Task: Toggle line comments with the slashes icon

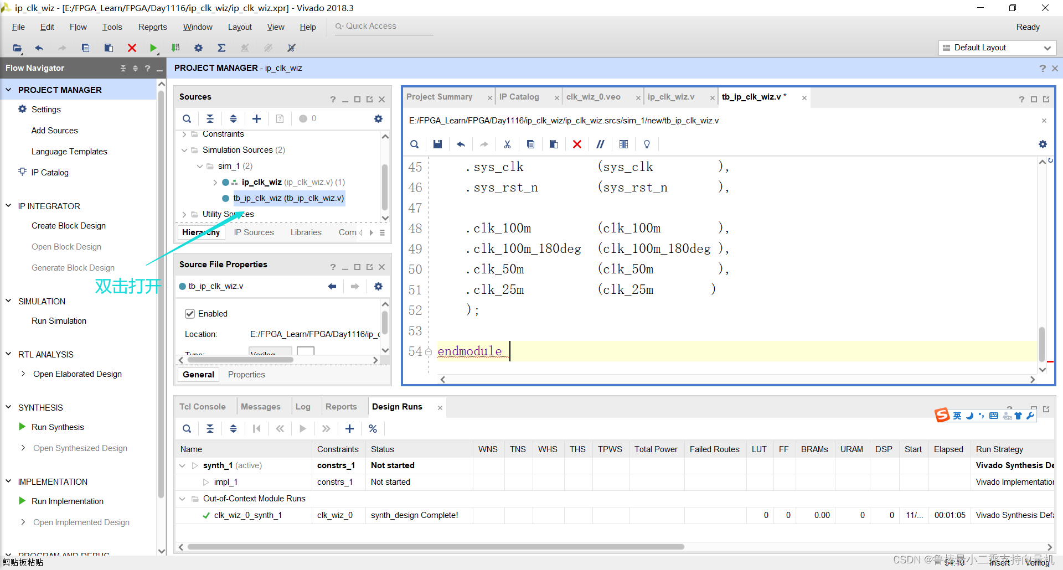Action: click(600, 144)
